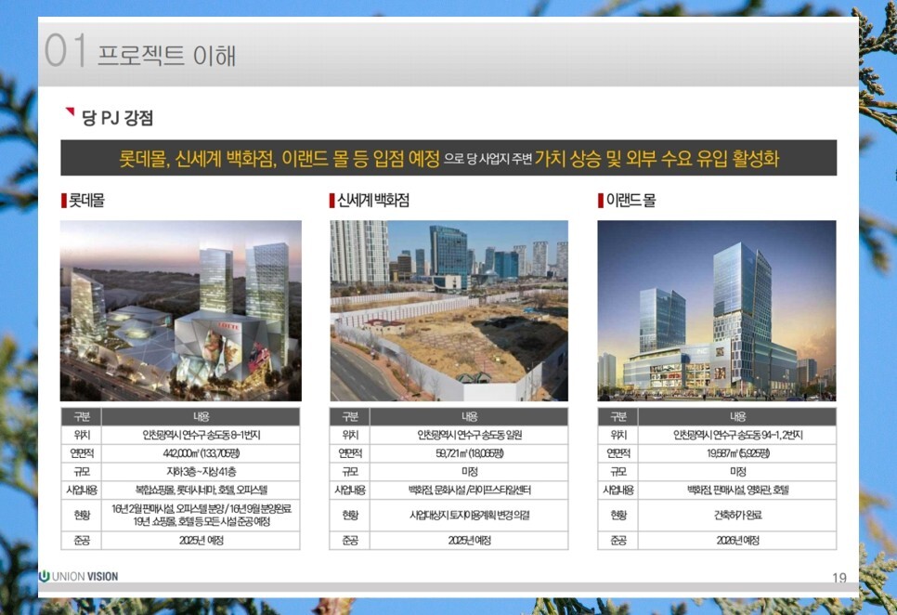This screenshot has width=897, height=615.
Task: Click '준공' label in the 롯데몰 table
Action: coord(81,541)
